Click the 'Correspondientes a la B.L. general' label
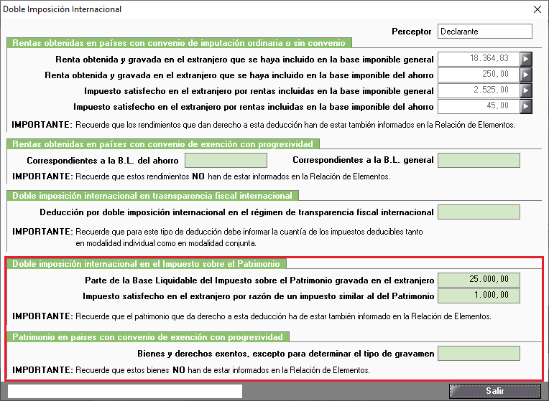Image resolution: width=549 pixels, height=401 pixels. click(363, 160)
